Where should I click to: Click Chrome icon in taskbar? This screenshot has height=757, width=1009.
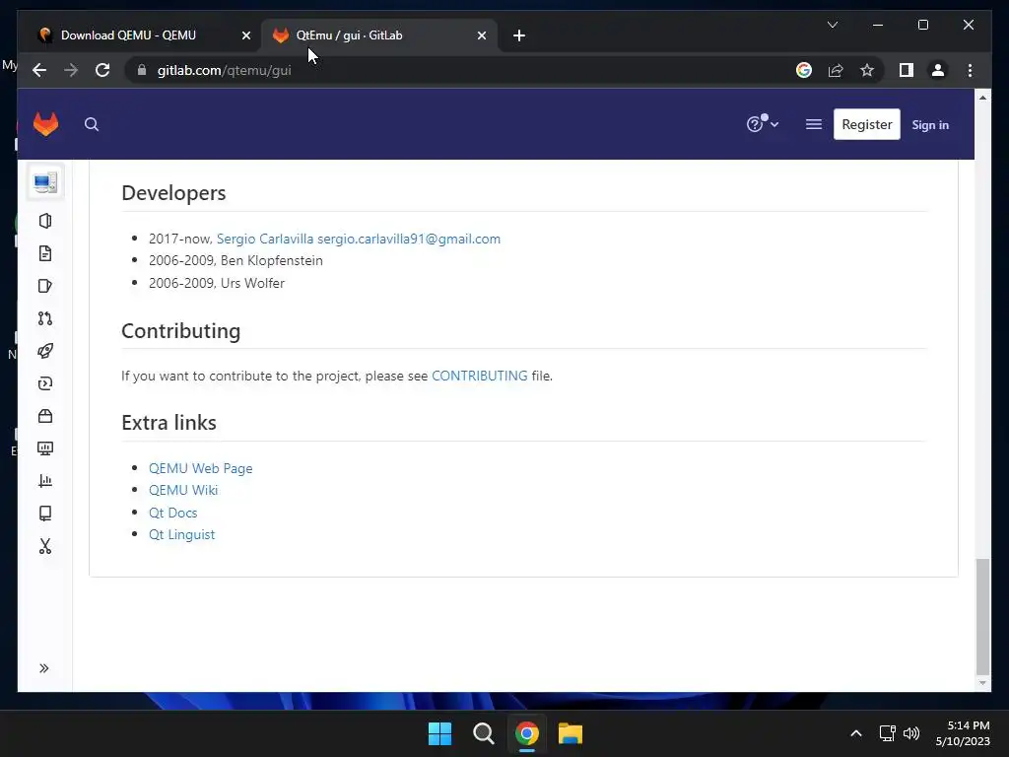[x=526, y=733]
